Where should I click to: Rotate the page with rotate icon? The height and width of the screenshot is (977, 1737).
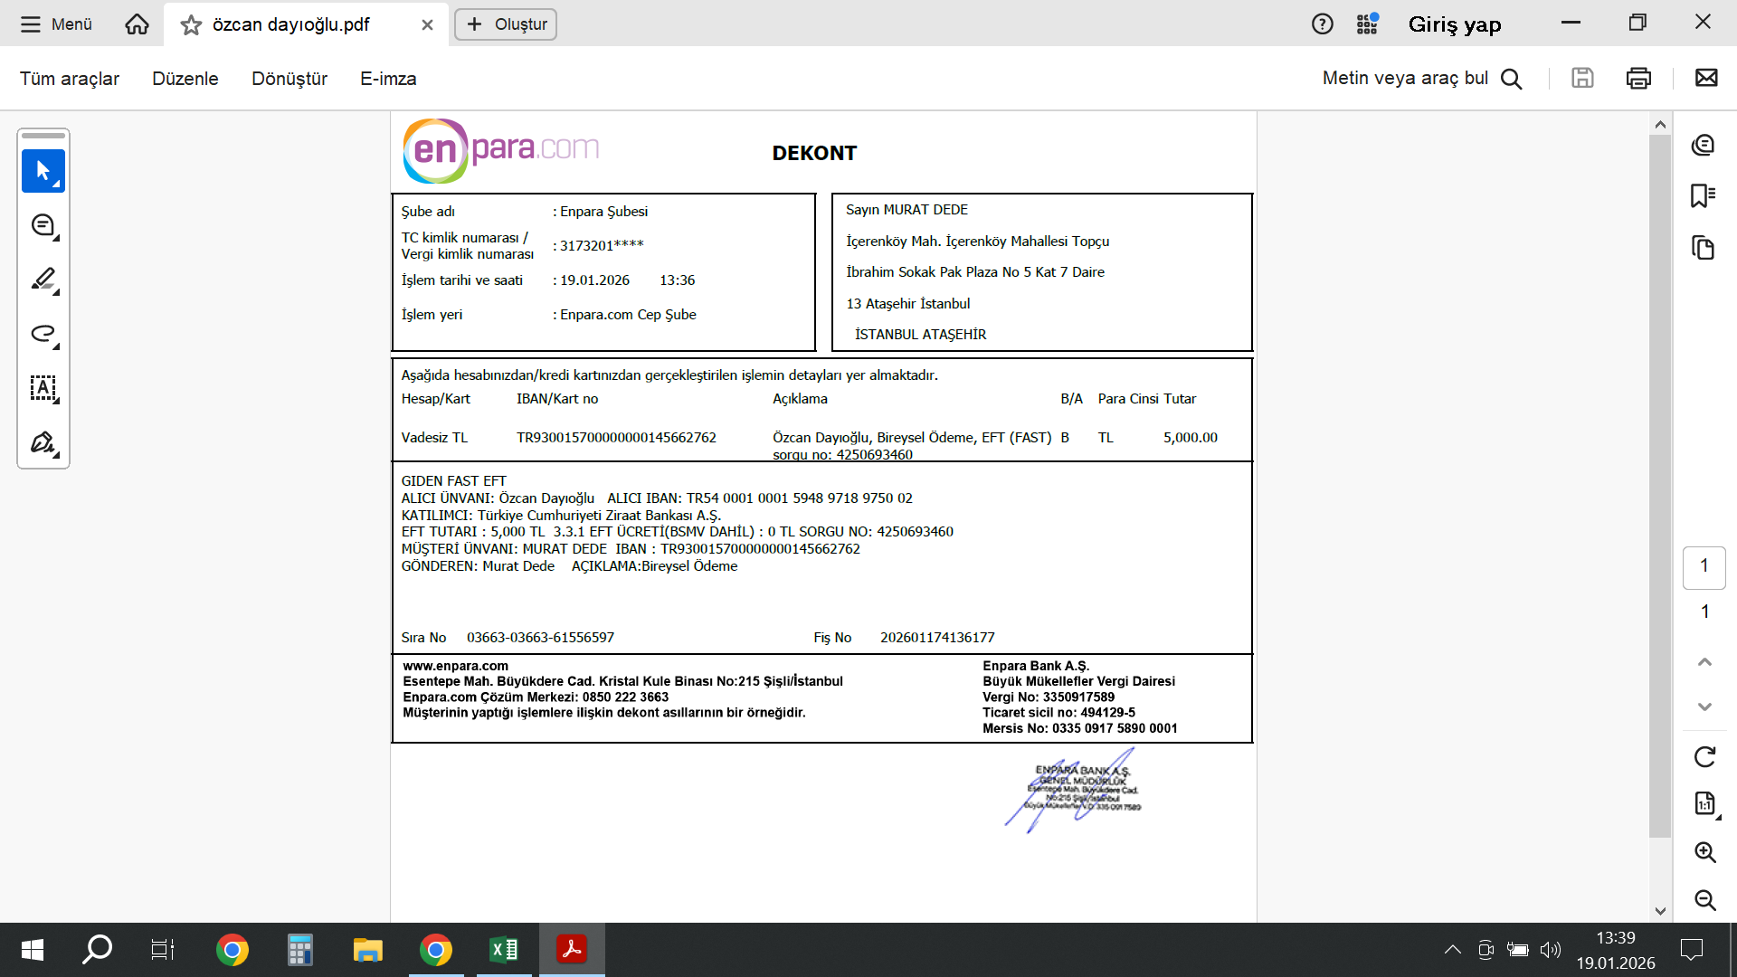[1704, 756]
